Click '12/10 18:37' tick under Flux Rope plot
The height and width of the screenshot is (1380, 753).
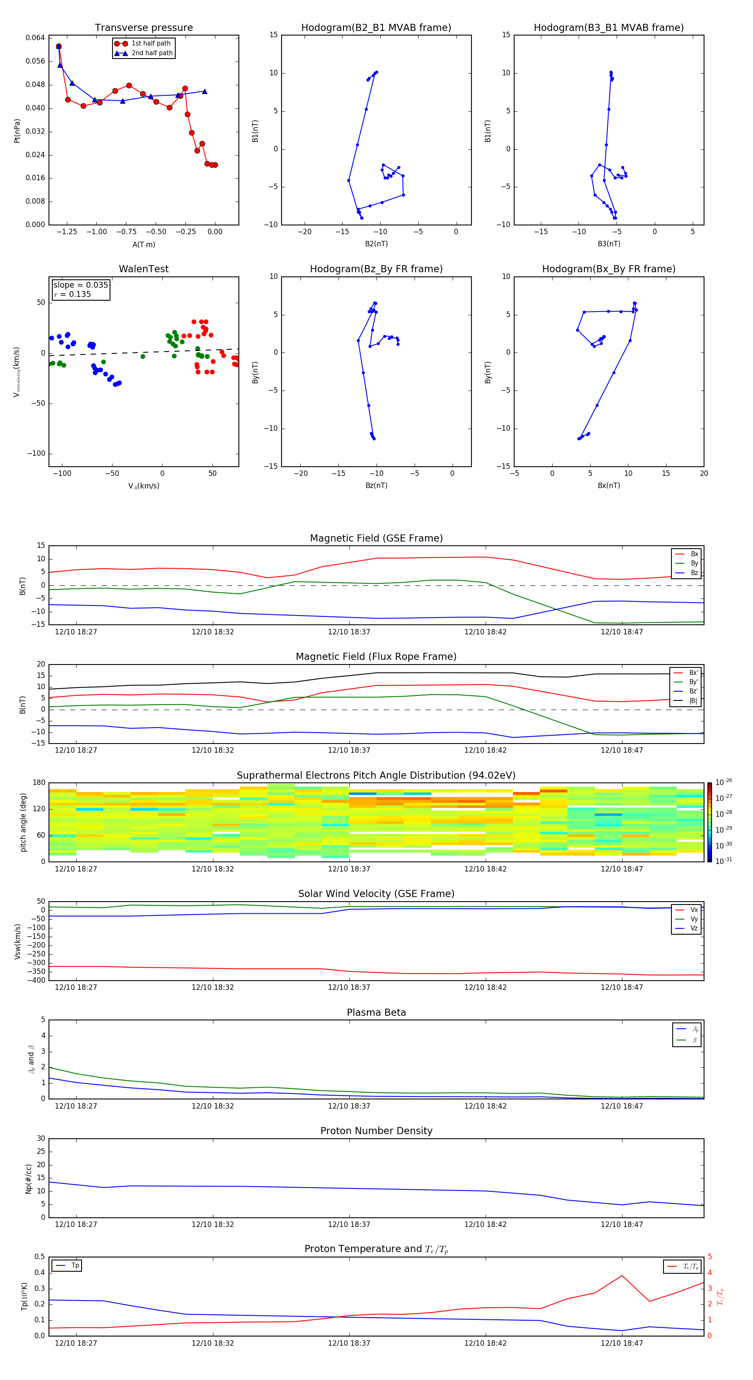click(x=349, y=751)
